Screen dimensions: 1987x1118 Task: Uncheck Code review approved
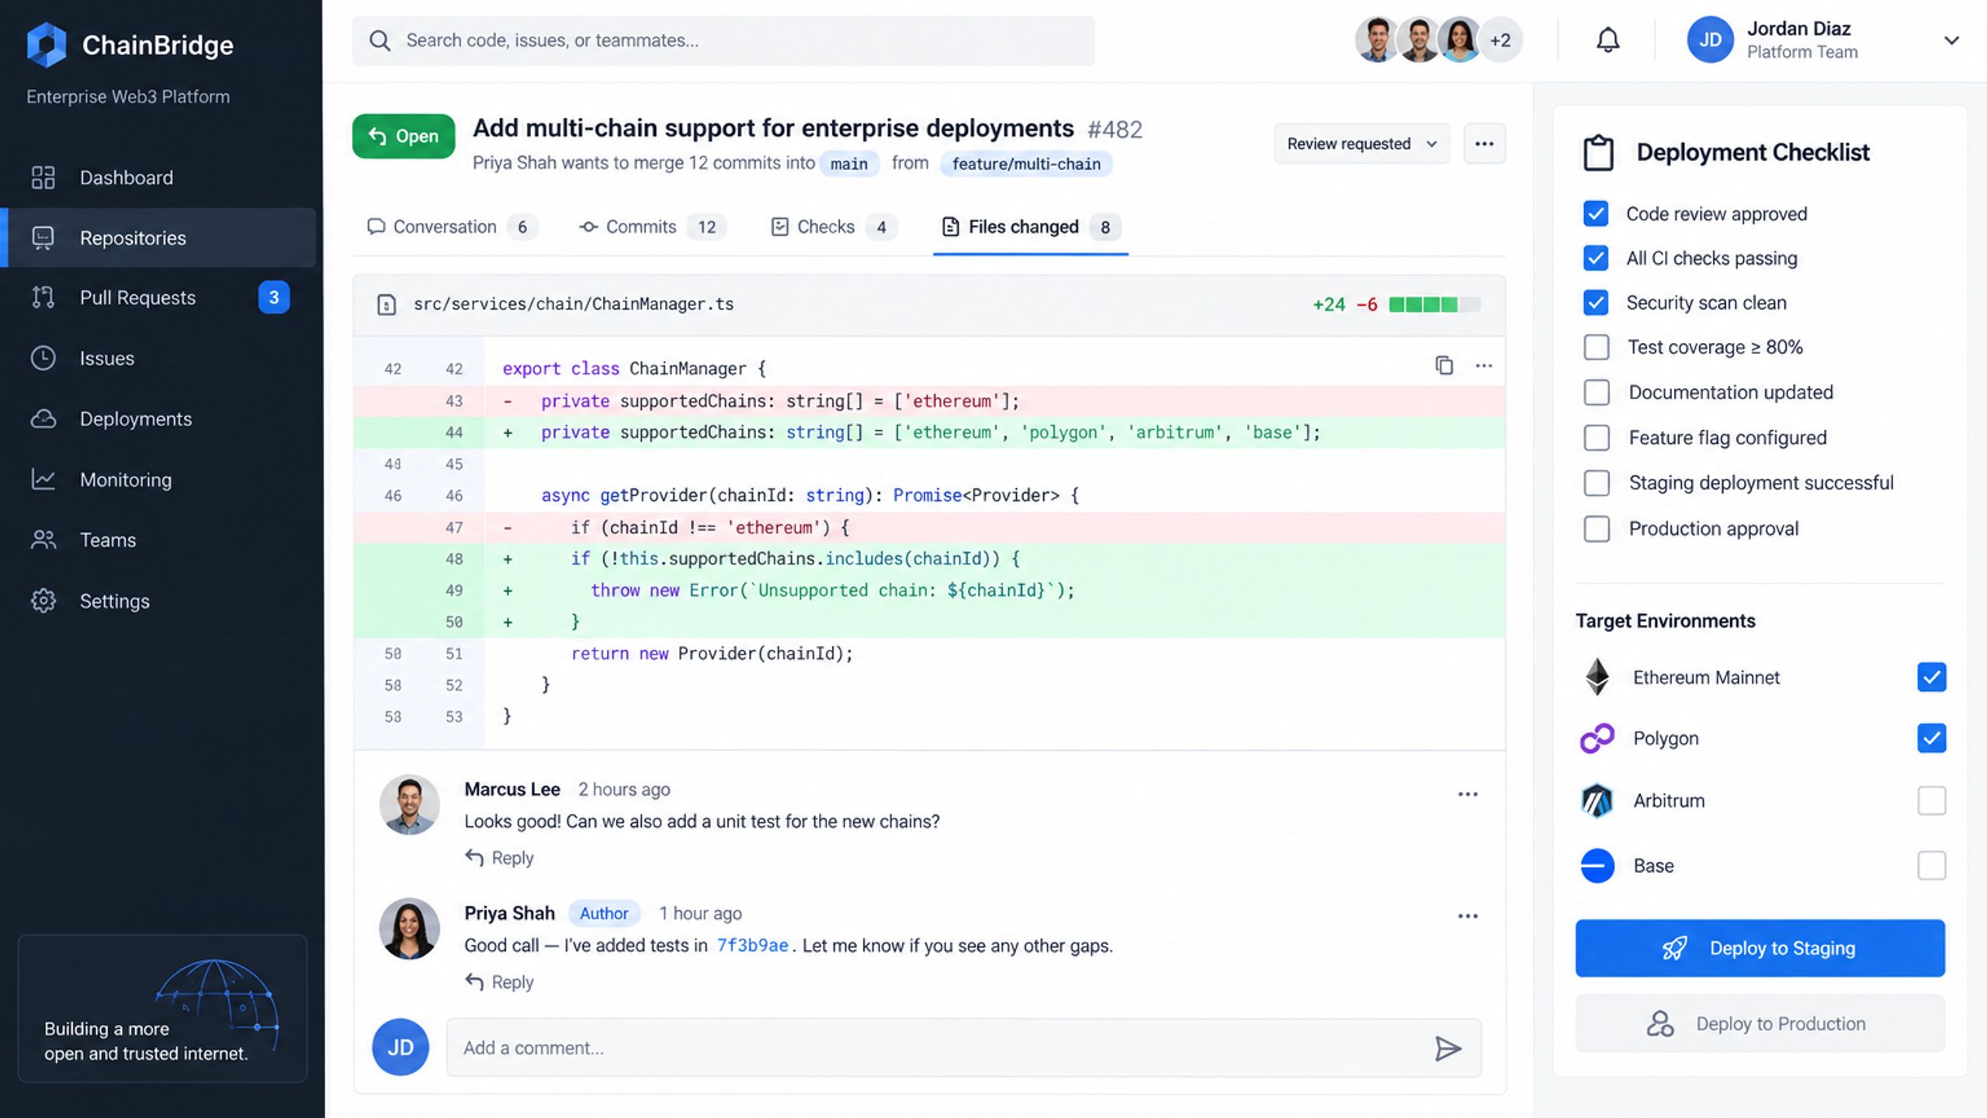click(x=1596, y=214)
